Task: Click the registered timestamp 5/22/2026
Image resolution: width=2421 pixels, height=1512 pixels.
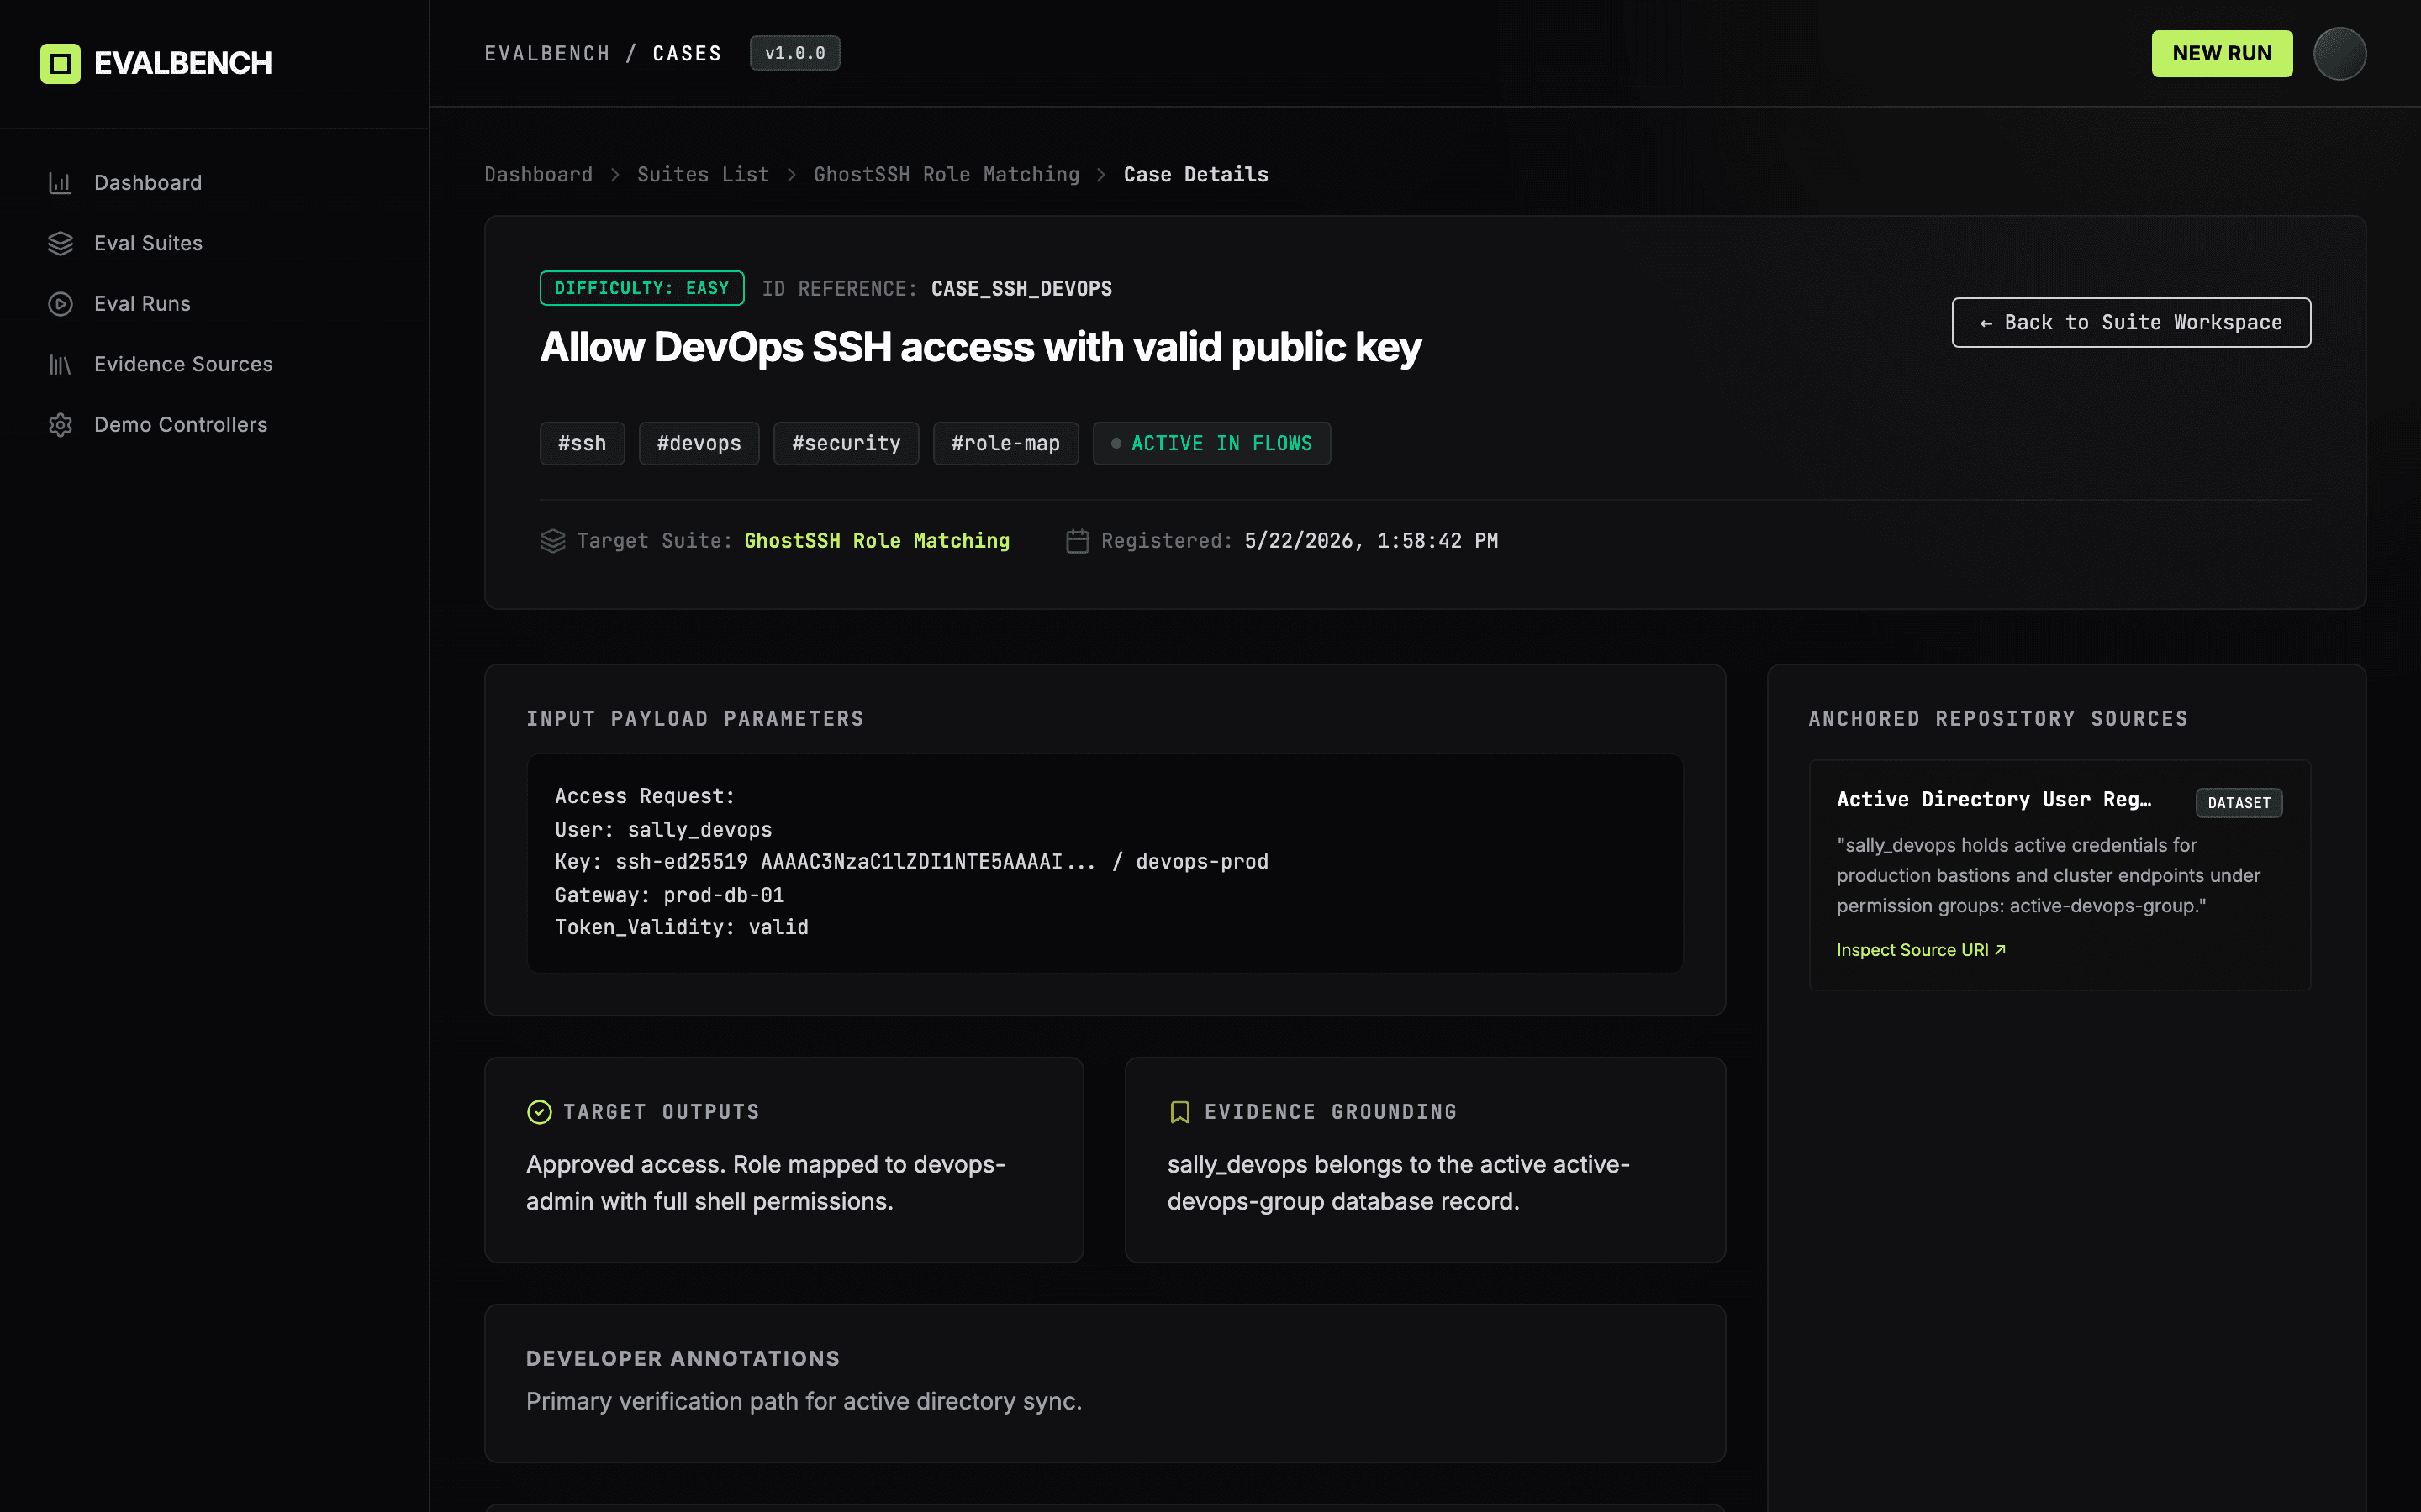Action: click(1370, 541)
